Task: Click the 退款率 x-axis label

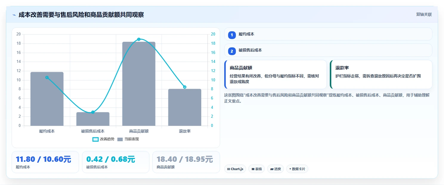Action: click(x=185, y=131)
